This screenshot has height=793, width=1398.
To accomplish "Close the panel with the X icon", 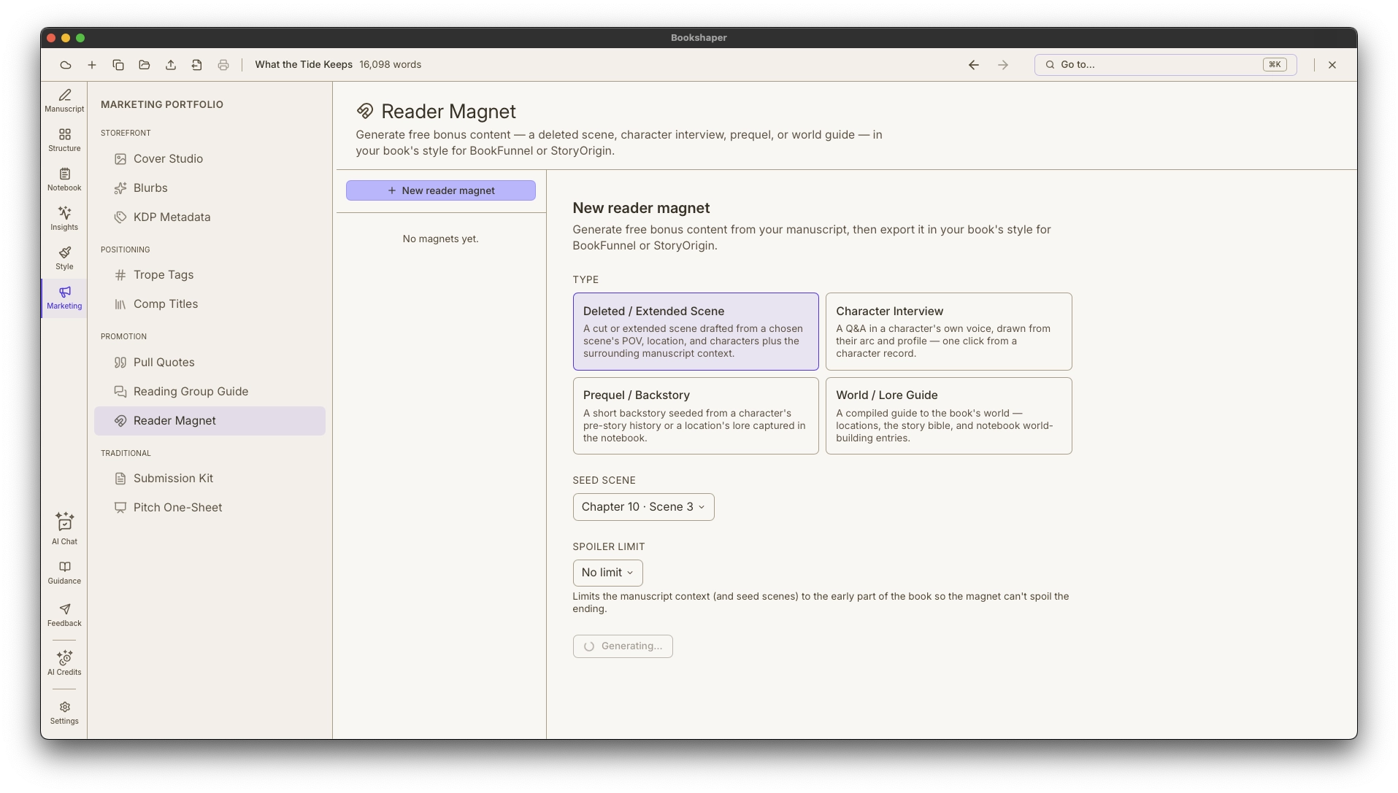I will (x=1332, y=65).
